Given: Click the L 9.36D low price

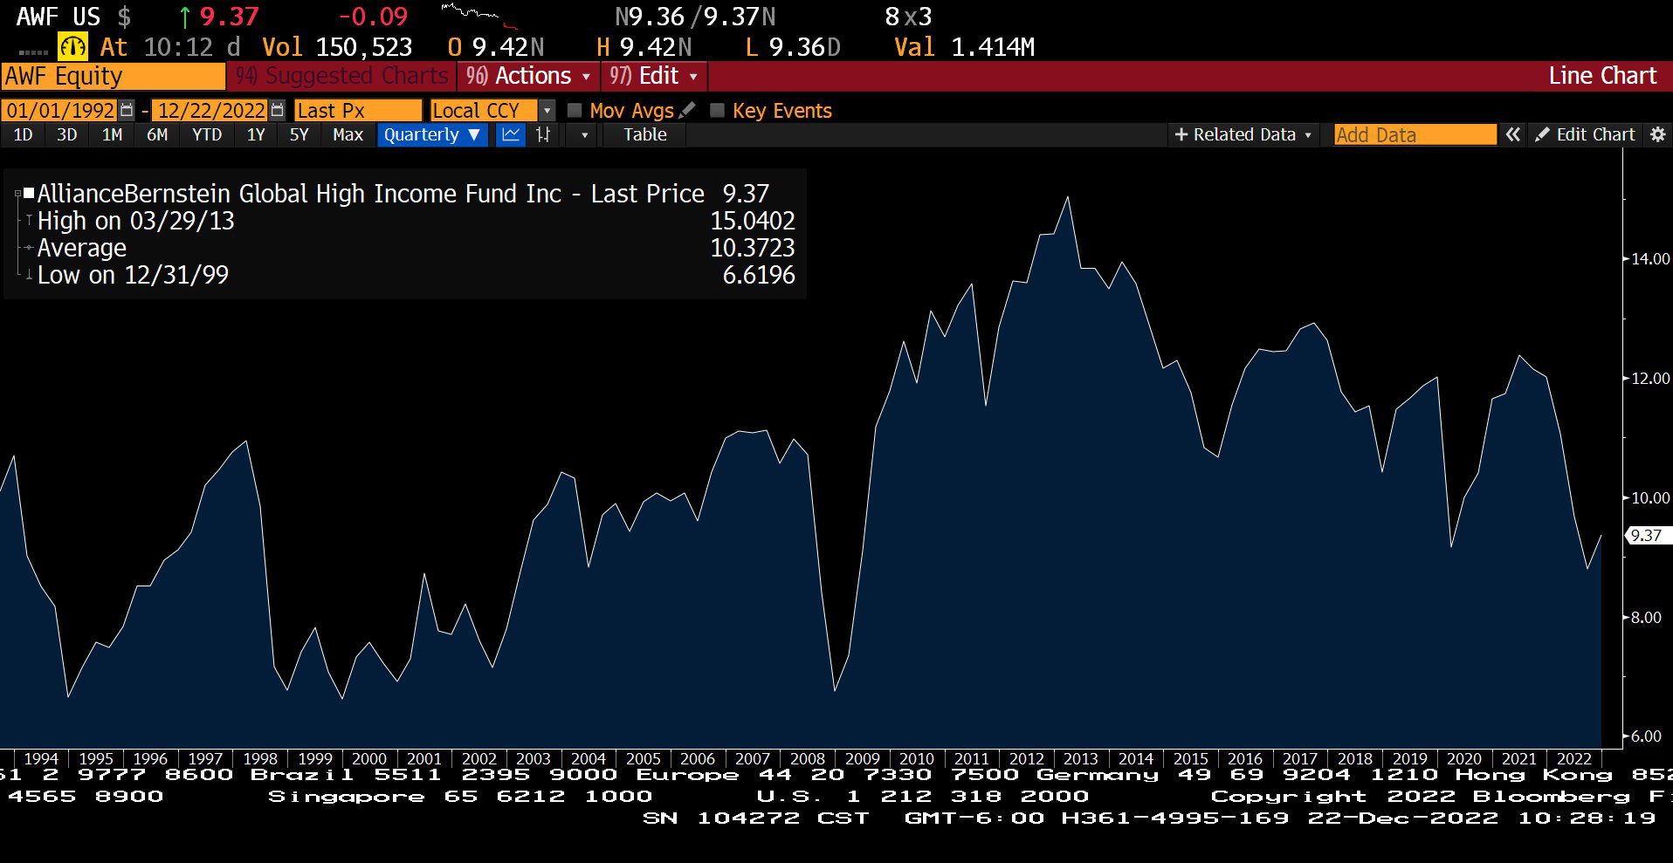Looking at the screenshot, I should 793,46.
